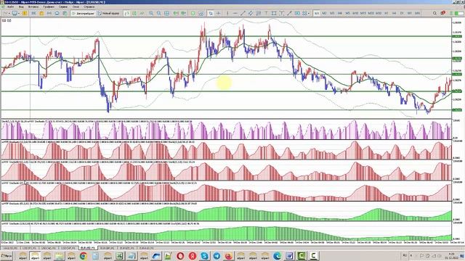Expand the profiles dropdown next to chart icon

[x=19, y=13]
